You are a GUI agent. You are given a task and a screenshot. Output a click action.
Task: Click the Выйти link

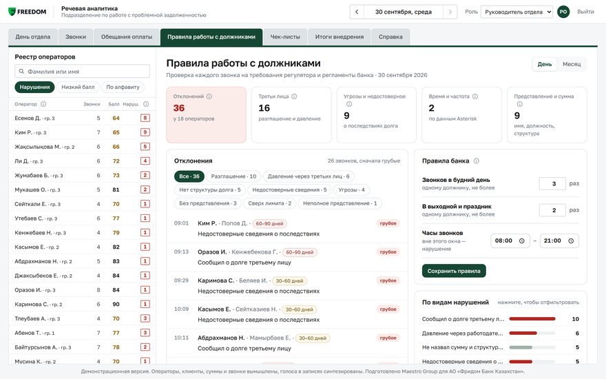pyautogui.click(x=585, y=12)
